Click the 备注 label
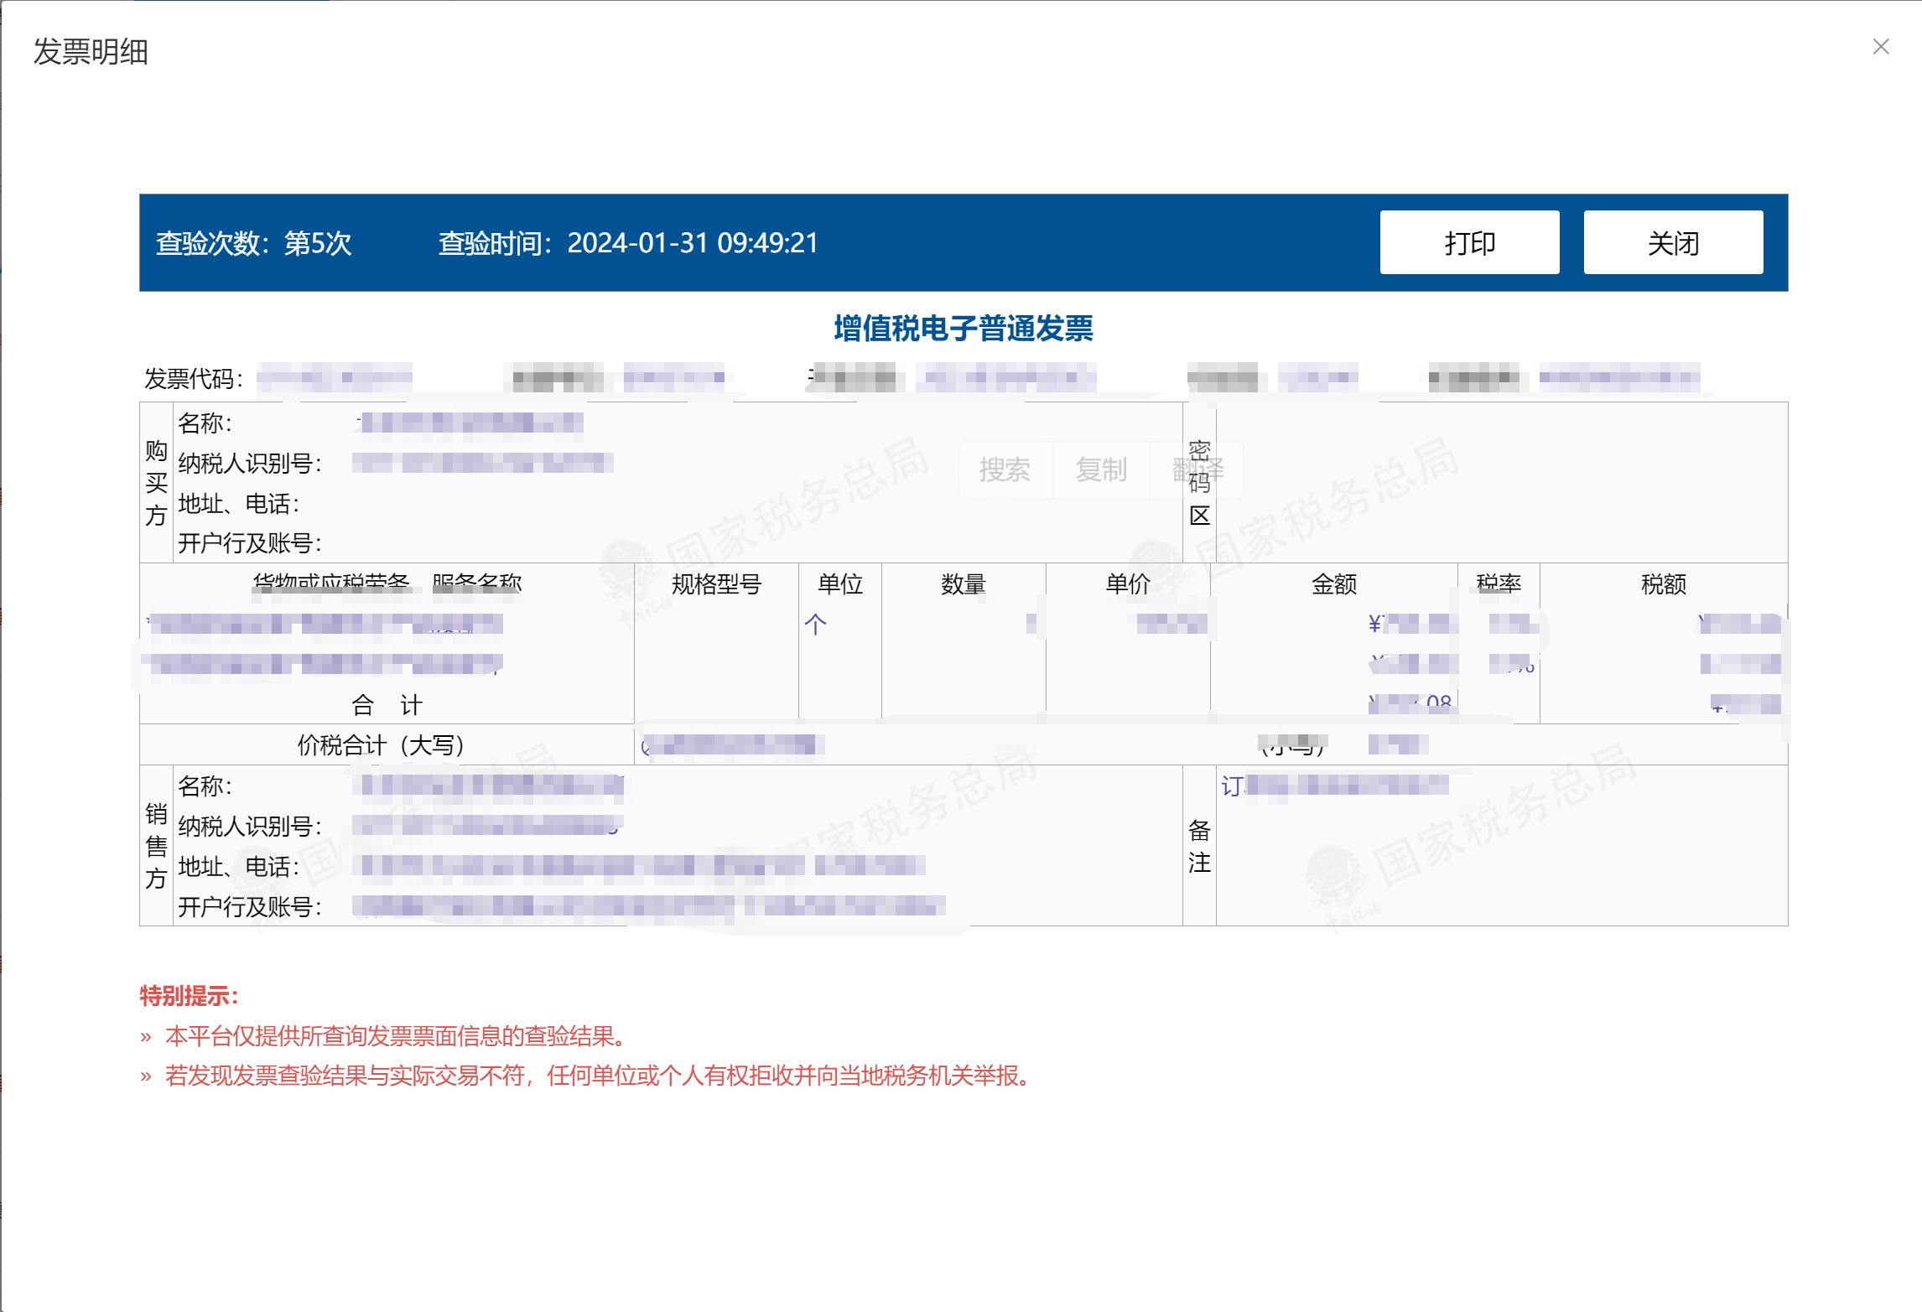This screenshot has width=1922, height=1312. (x=1199, y=846)
